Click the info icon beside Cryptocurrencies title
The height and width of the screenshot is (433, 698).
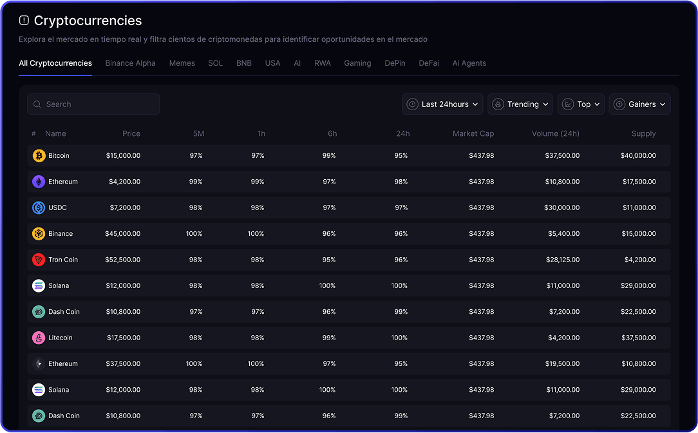tap(24, 20)
